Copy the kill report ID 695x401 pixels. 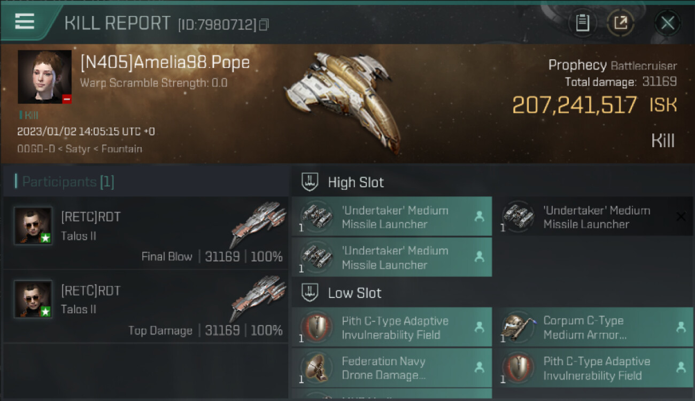(x=264, y=25)
